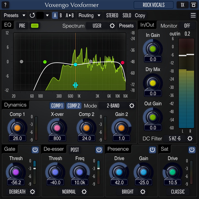
Task: Expand the Presets dropdown arrow
Action: pos(24,15)
